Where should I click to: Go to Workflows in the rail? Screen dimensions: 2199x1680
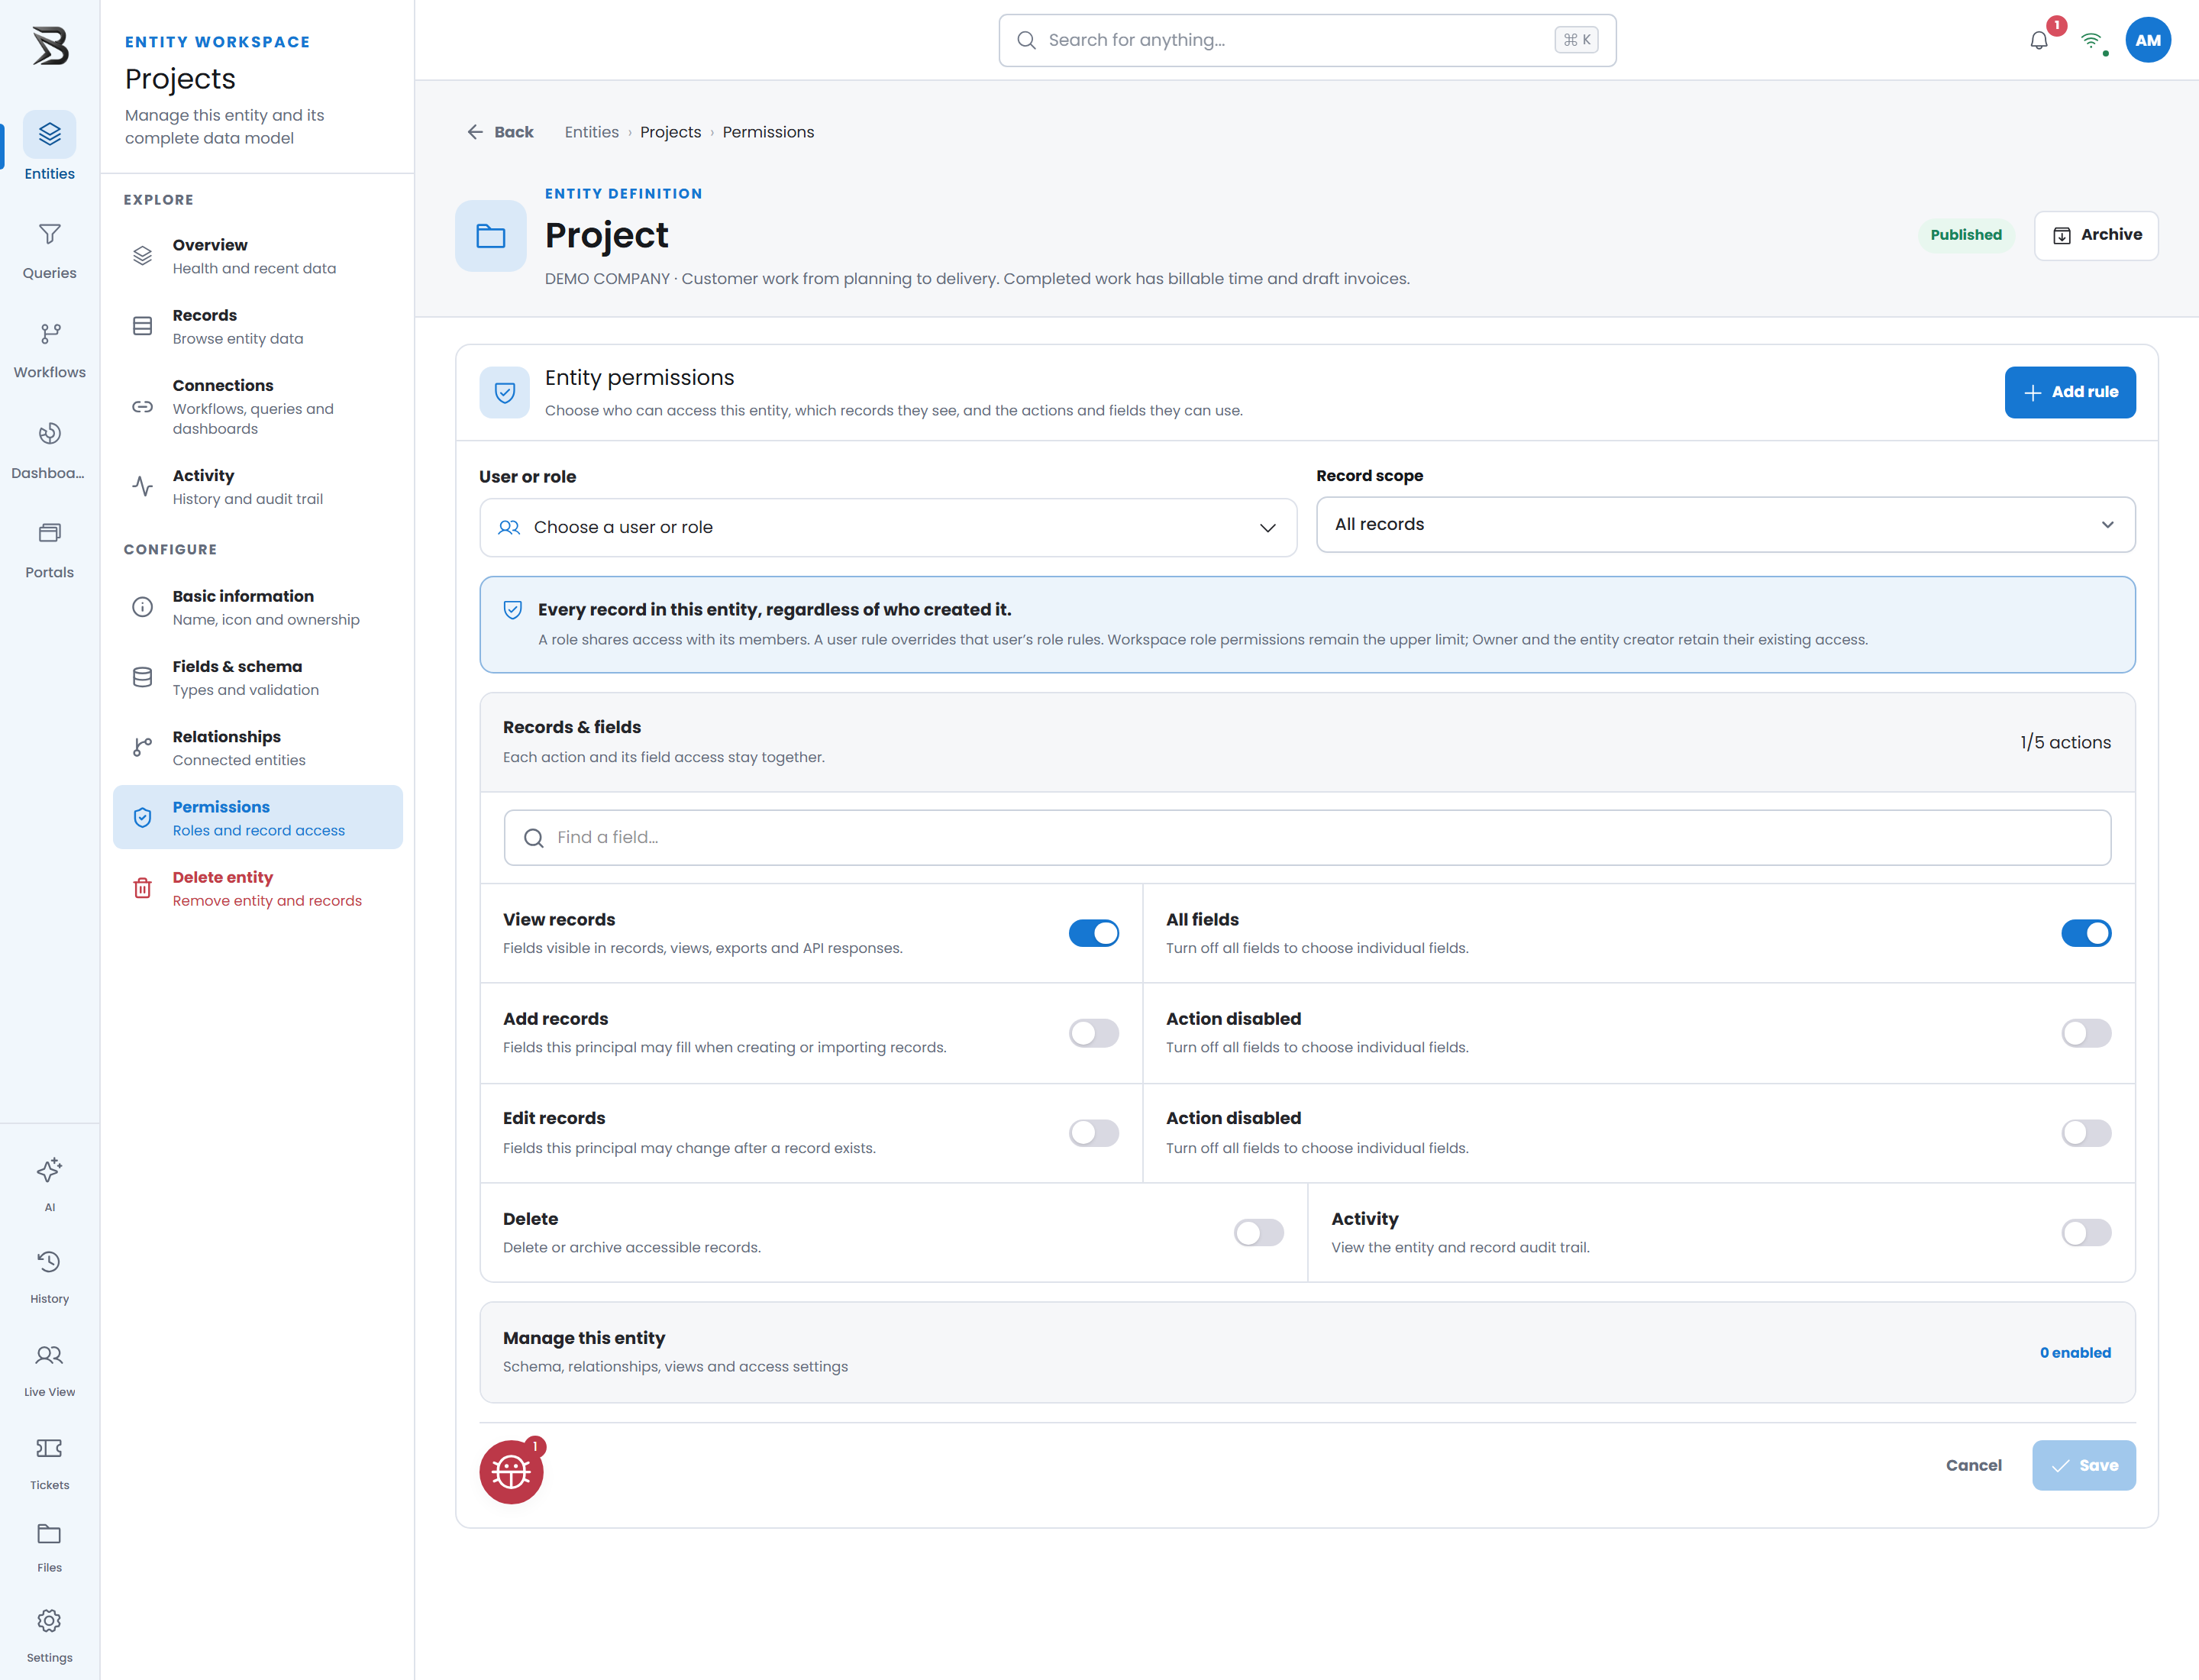[49, 349]
